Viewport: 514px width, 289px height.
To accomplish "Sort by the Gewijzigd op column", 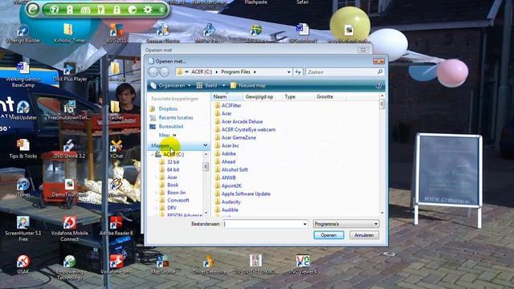I will tap(263, 96).
